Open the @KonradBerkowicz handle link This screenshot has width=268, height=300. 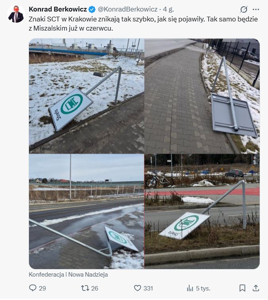[x=128, y=9]
